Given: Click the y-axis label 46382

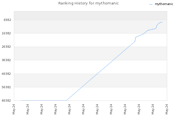Looking at the screenshot, I should click(6, 74).
